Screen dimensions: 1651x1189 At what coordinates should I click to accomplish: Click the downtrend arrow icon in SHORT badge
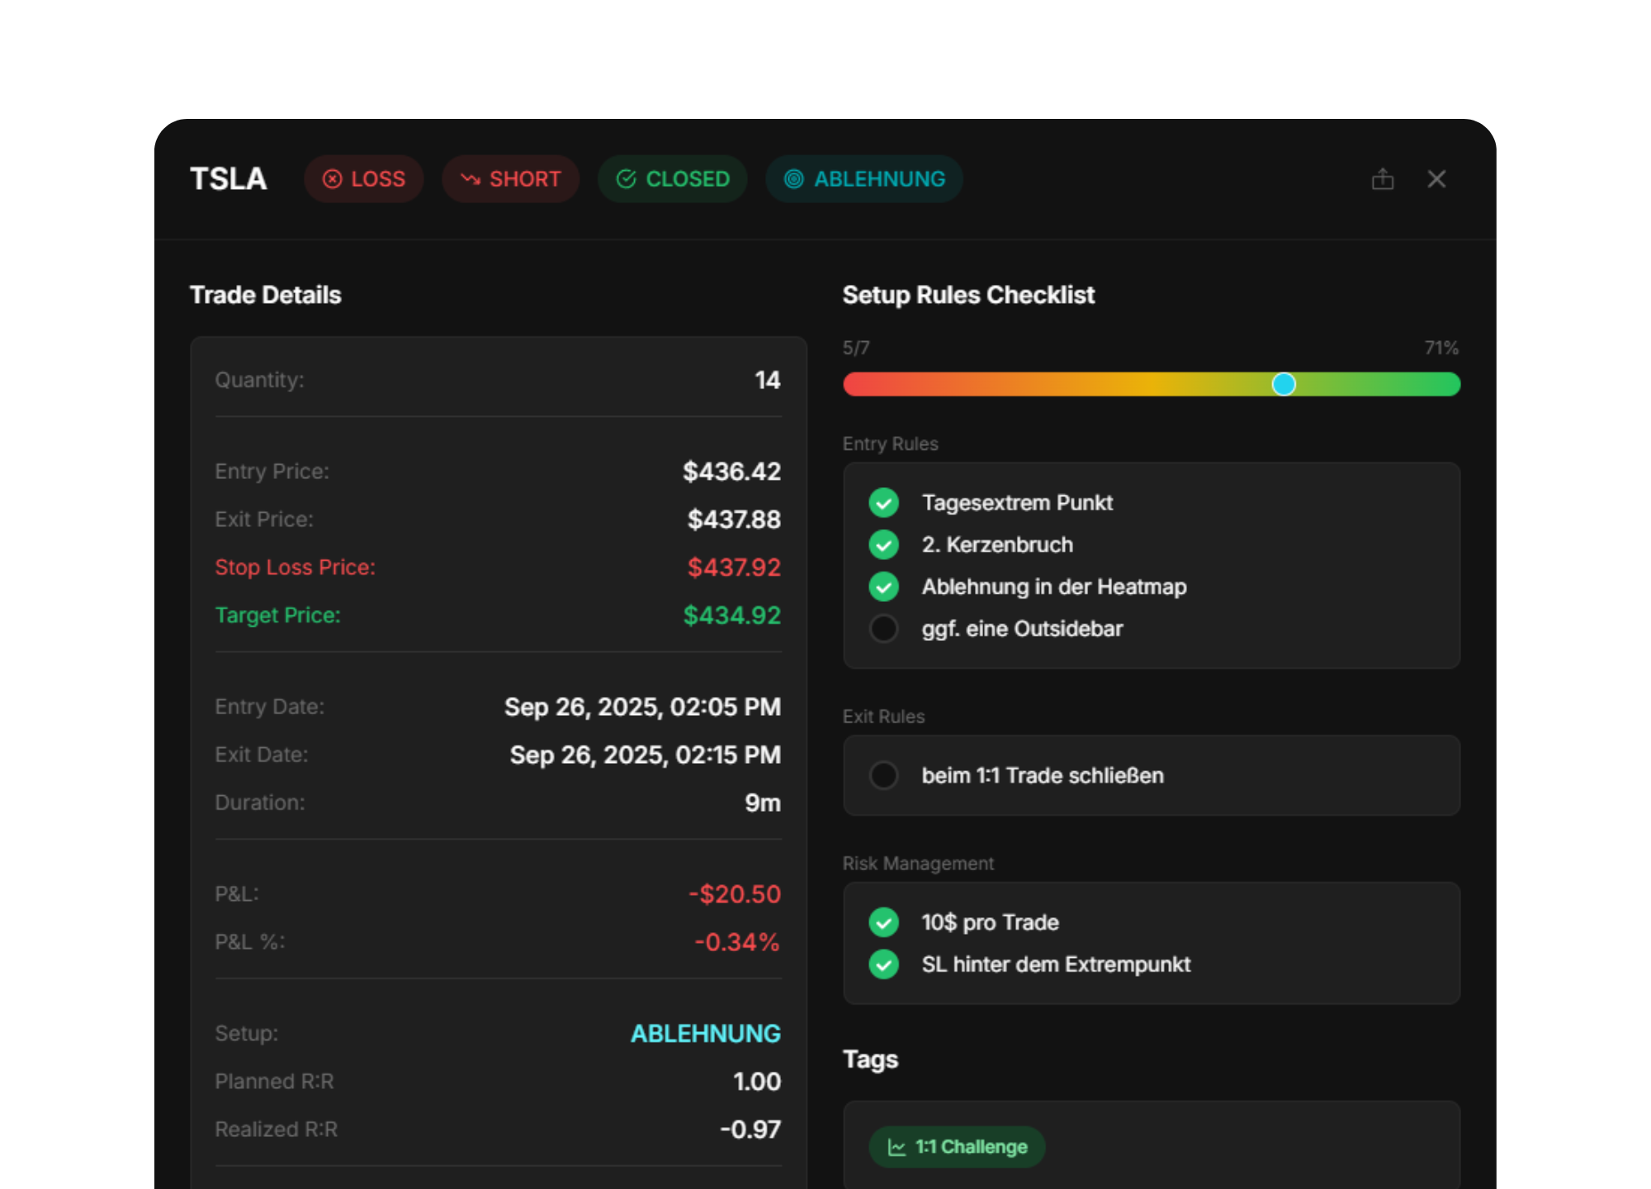click(x=468, y=178)
